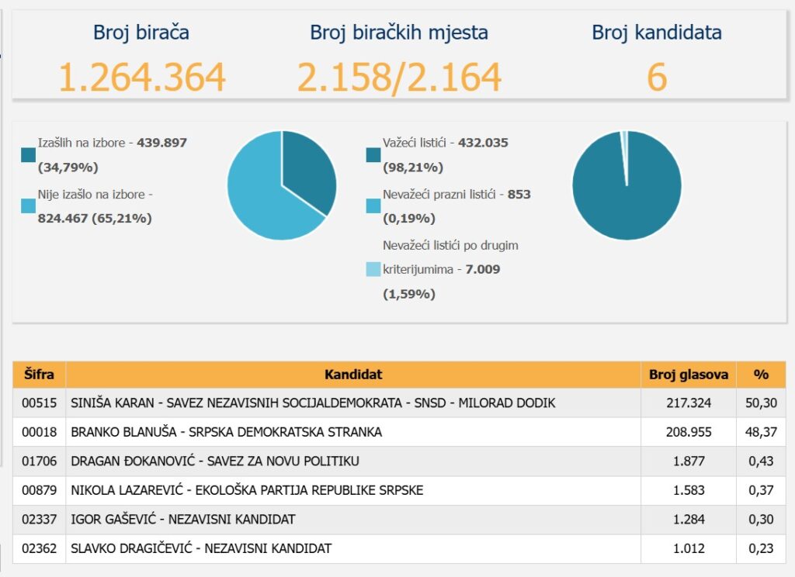Click the 'Kandidat' column header
Image resolution: width=795 pixels, height=577 pixels.
[353, 375]
